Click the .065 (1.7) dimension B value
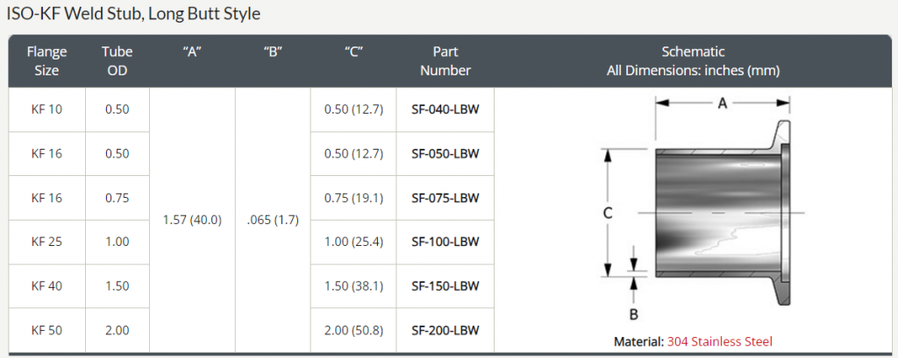The image size is (898, 358). click(273, 220)
